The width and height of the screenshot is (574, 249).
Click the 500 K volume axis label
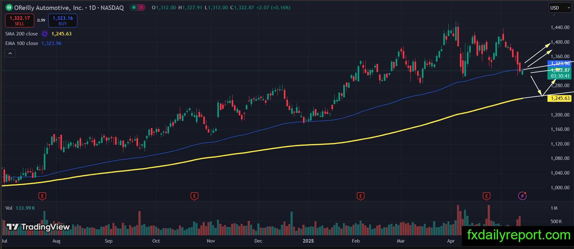pos(556,222)
